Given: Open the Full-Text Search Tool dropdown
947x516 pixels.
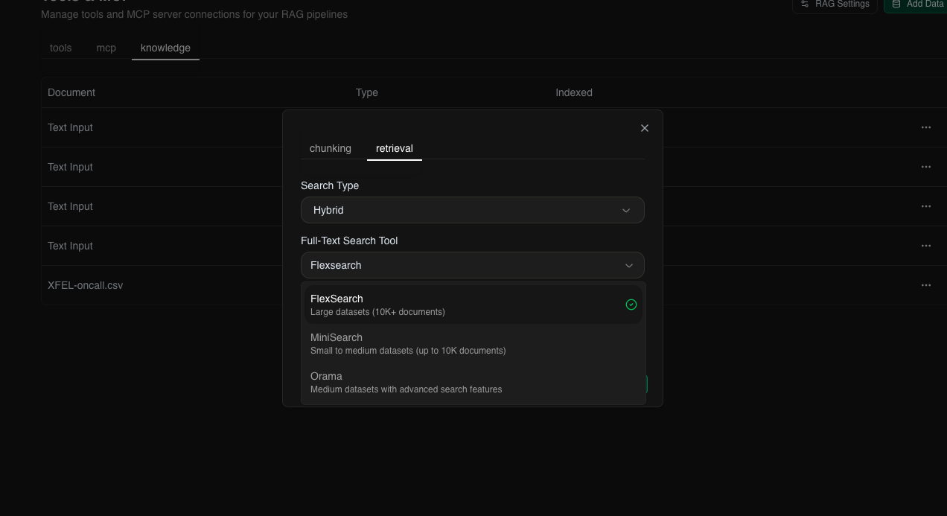Looking at the screenshot, I should pyautogui.click(x=472, y=265).
